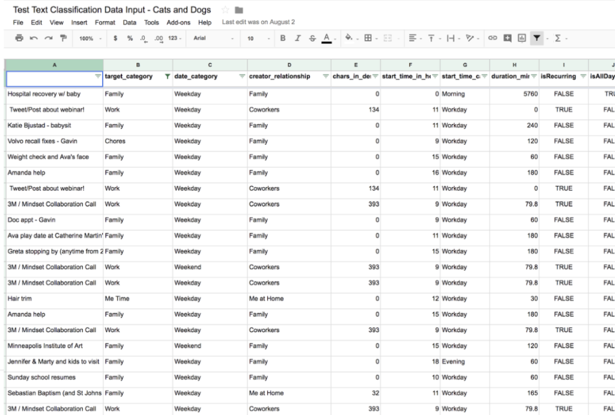Rename the spreadsheet title
Image resolution: width=615 pixels, height=415 pixels.
112,10
